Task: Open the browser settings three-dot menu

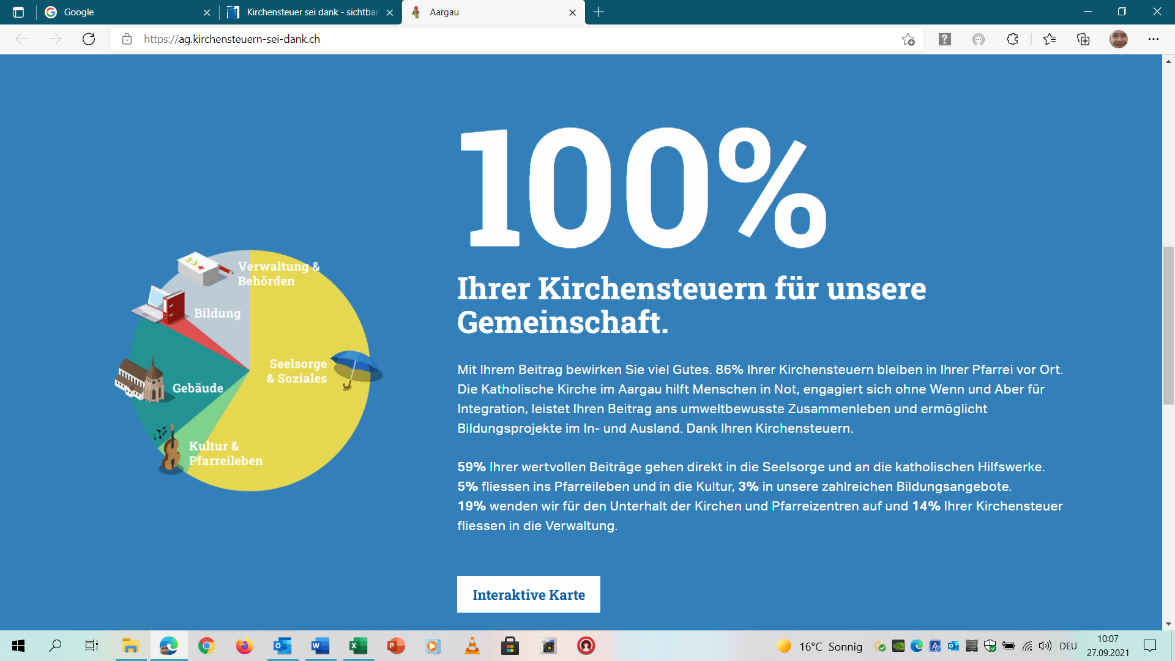Action: point(1155,39)
